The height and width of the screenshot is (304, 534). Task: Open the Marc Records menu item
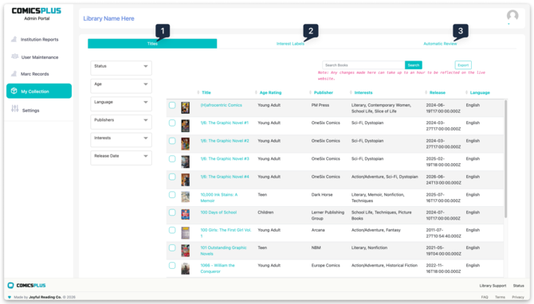pos(35,74)
